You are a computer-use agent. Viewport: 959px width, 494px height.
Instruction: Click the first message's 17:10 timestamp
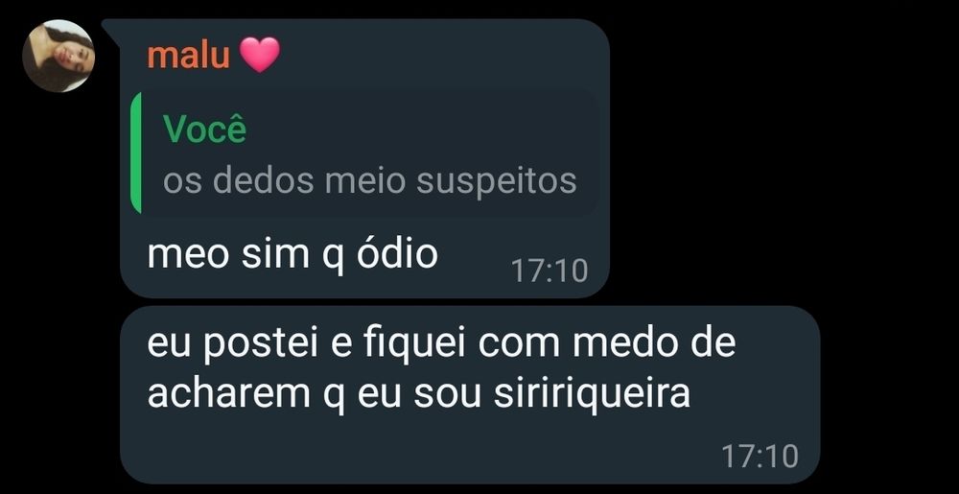[550, 271]
